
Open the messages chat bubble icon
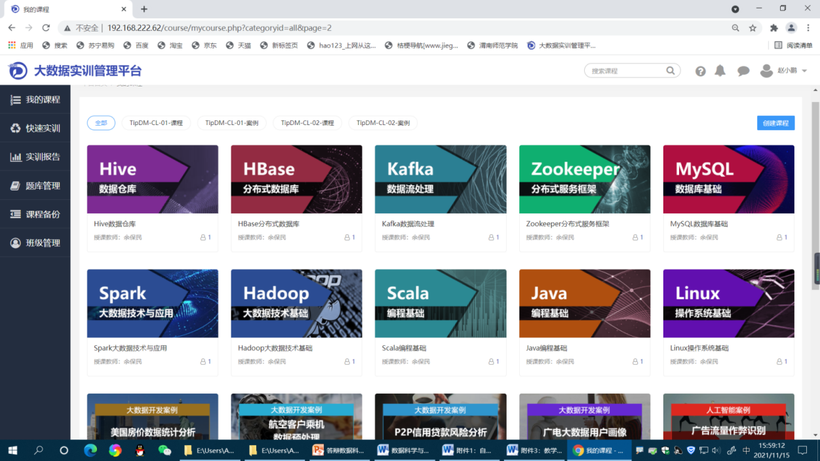(743, 71)
